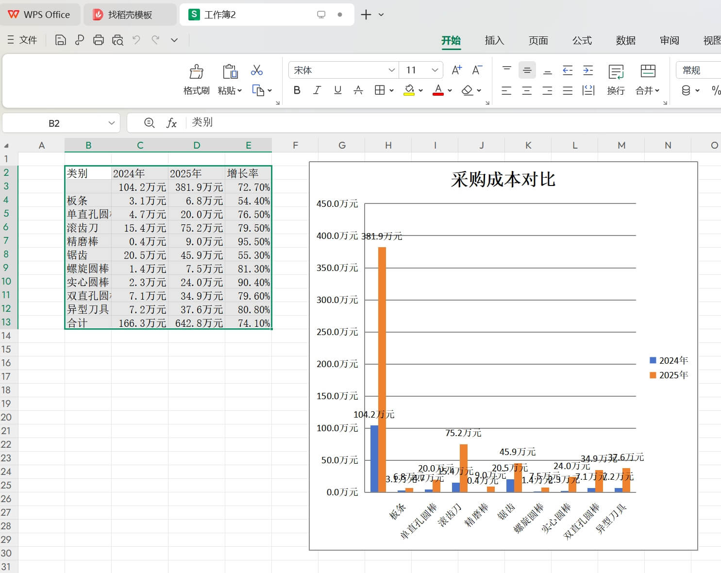The width and height of the screenshot is (721, 573).
Task: Click the Cut scissors icon
Action: [x=257, y=70]
